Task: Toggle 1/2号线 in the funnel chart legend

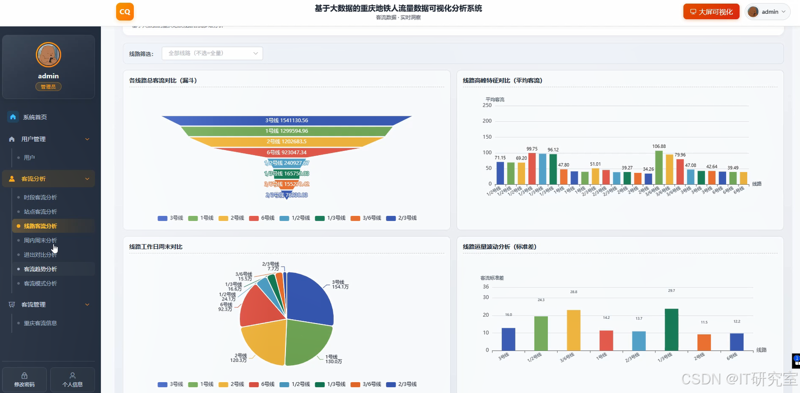Action: [294, 218]
